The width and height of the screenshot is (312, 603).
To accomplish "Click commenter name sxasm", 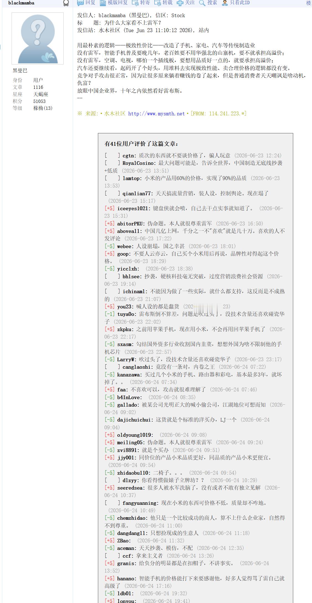I will 124,344.
